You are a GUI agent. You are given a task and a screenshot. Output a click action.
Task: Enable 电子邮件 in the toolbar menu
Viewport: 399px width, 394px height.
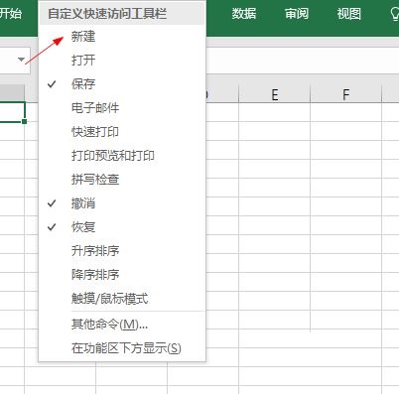point(122,108)
